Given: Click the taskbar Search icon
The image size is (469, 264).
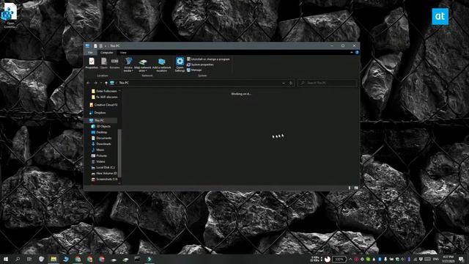Looking at the screenshot, I should tap(18, 259).
